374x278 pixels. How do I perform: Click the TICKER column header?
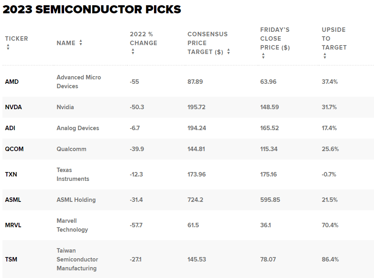point(17,39)
